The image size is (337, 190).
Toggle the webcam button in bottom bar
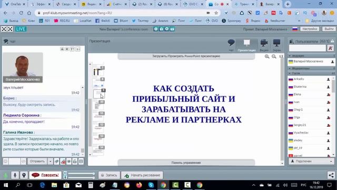(24, 175)
